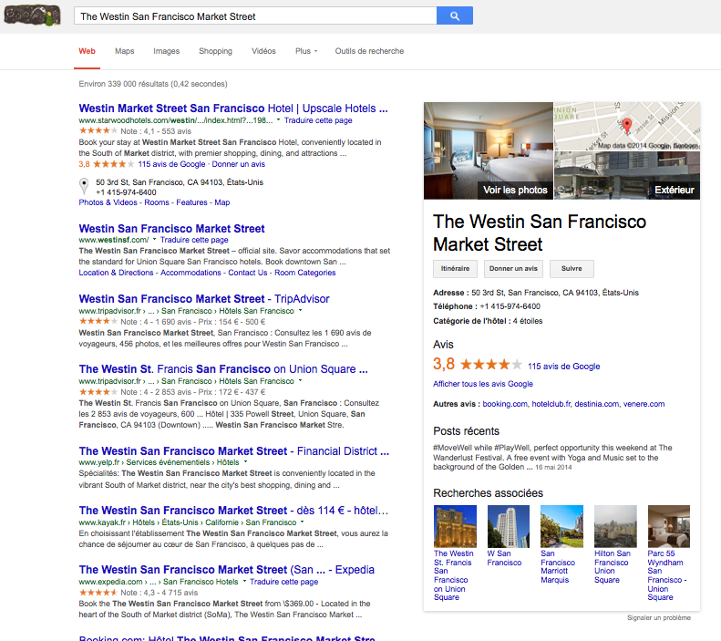Expand the arrow on the first TripAdvisor result URL
The width and height of the screenshot is (721, 641).
pyautogui.click(x=300, y=310)
